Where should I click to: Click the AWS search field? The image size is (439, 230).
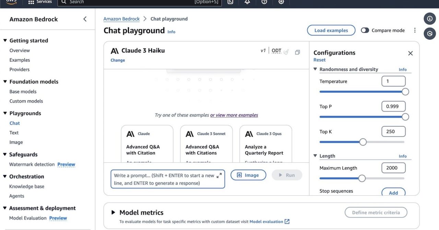click(x=140, y=2)
